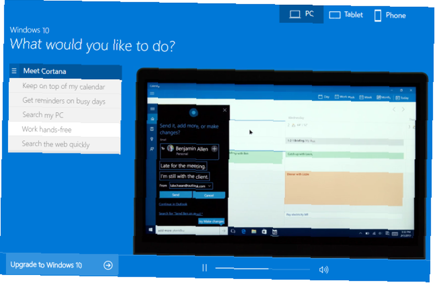Submit Cortana query with arrow button
The height and width of the screenshot is (283, 435).
click(224, 231)
